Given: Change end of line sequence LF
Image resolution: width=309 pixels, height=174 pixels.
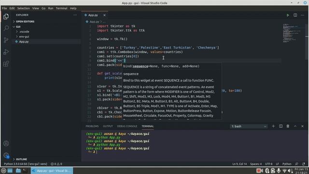Looking at the screenshot, I should pyautogui.click(x=277, y=164).
